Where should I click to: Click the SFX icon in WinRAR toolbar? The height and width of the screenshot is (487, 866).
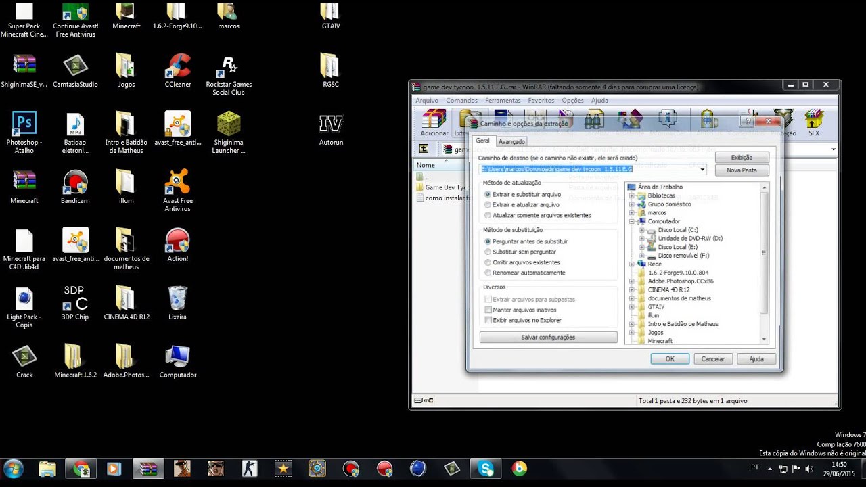tap(813, 123)
